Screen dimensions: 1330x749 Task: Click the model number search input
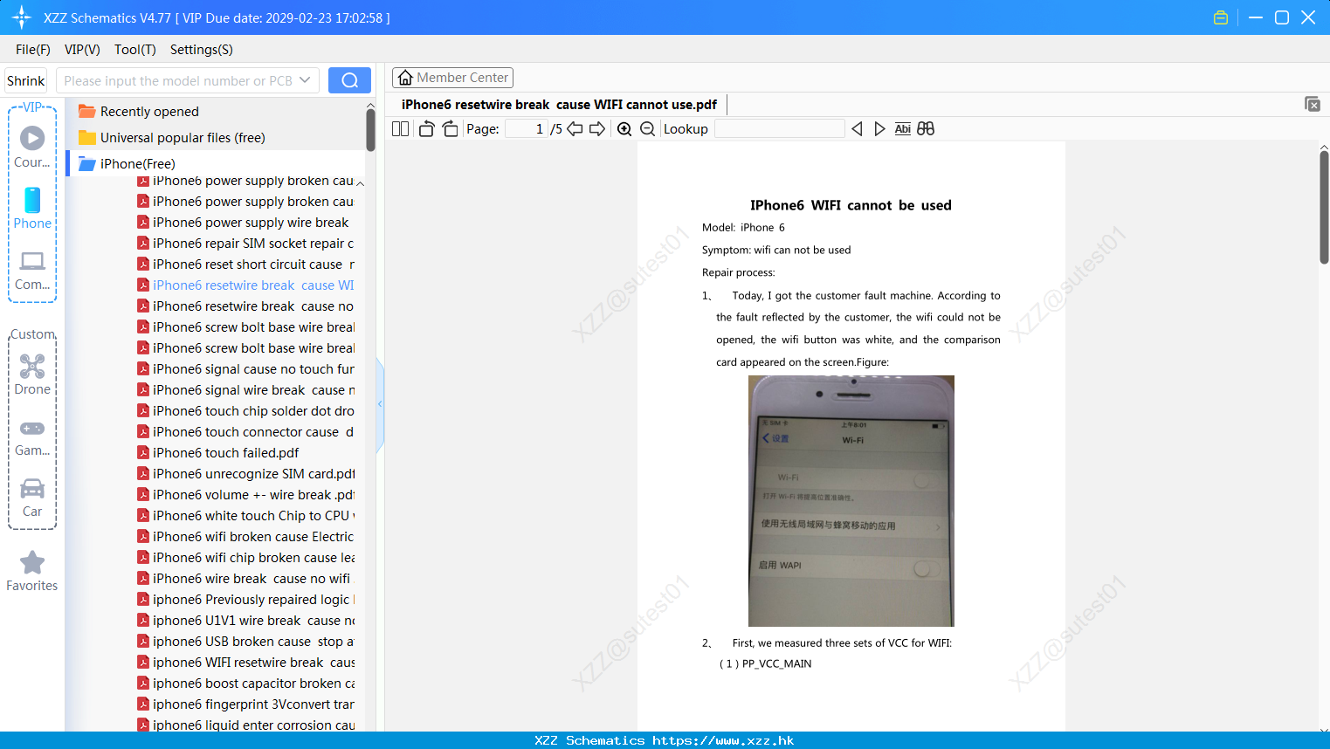[178, 80]
